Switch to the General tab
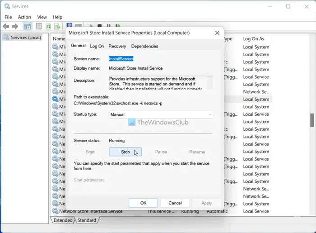The height and width of the screenshot is (233, 316). (x=78, y=46)
